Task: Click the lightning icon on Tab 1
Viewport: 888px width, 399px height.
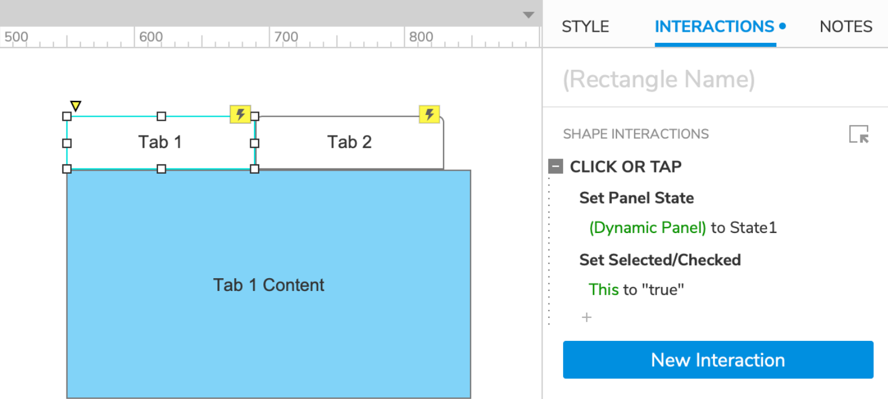Action: pyautogui.click(x=240, y=114)
